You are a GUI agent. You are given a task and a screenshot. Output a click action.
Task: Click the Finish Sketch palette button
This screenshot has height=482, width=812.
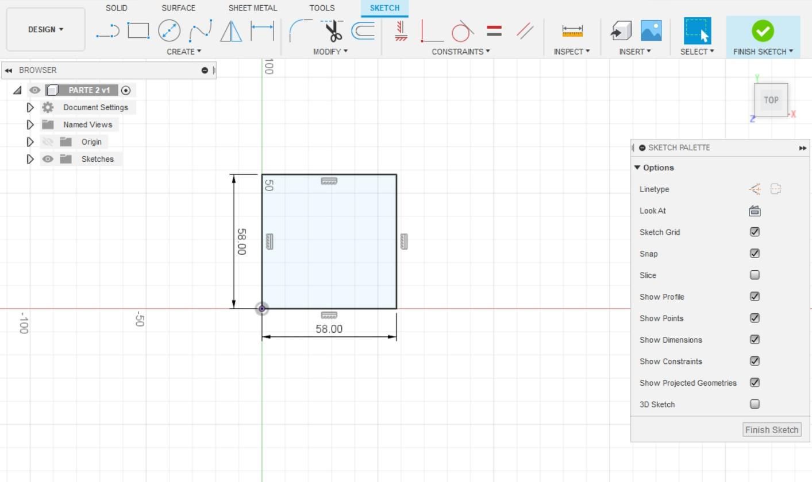click(772, 430)
